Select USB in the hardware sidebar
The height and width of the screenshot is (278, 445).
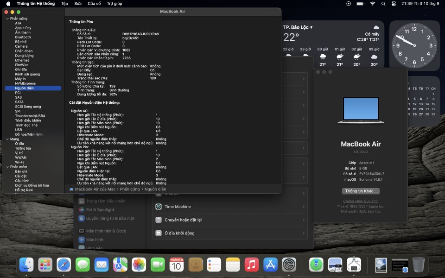pos(19,130)
